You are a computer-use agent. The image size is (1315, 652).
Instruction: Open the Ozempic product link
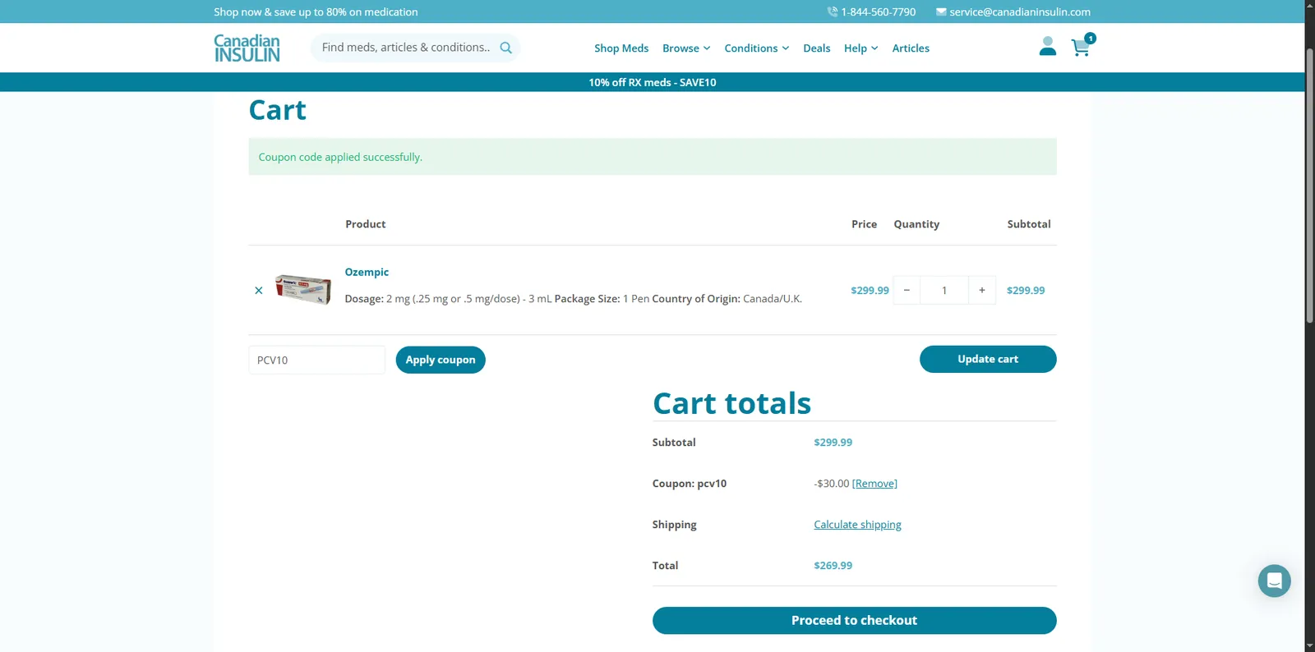(367, 272)
